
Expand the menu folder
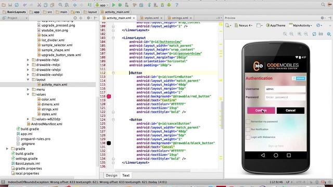(x=28, y=89)
